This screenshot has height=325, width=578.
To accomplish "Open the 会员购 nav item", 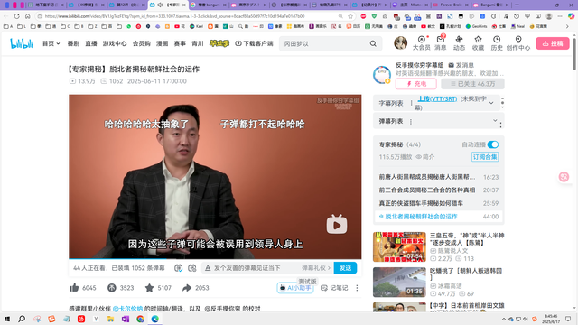I will click(x=142, y=43).
